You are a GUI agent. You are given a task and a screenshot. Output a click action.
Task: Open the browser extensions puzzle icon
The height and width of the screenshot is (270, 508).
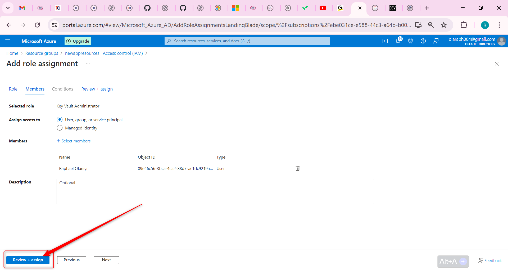point(464,25)
